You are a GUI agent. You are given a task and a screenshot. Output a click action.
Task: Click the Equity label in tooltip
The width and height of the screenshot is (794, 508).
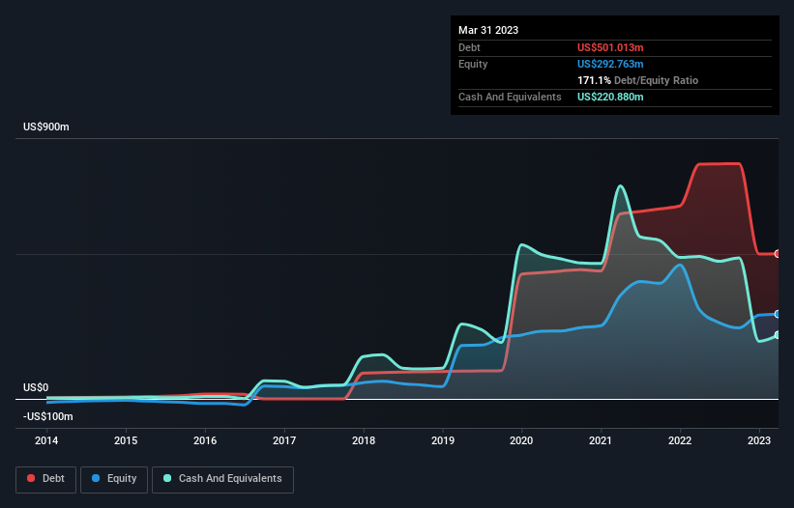tap(473, 64)
